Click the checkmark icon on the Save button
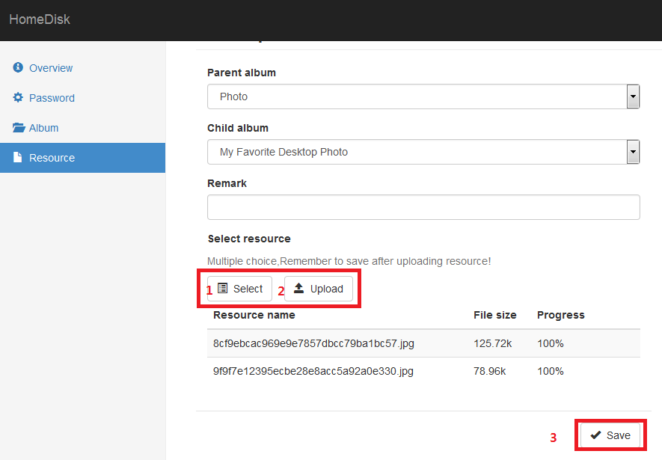The height and width of the screenshot is (460, 662). (596, 435)
